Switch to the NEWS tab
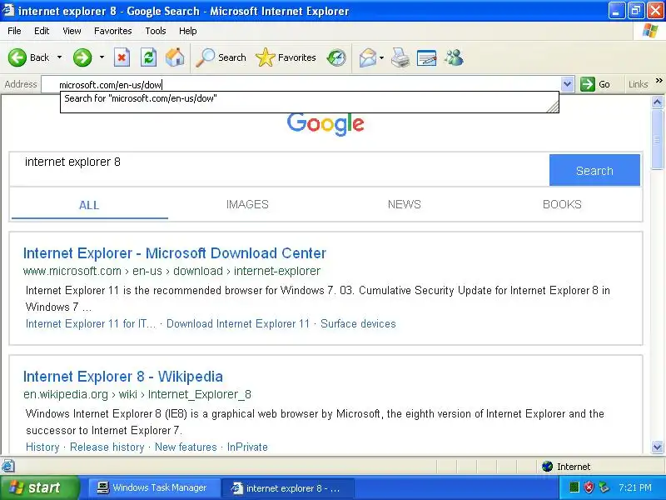Screen dimensions: 666x500 (x=404, y=204)
